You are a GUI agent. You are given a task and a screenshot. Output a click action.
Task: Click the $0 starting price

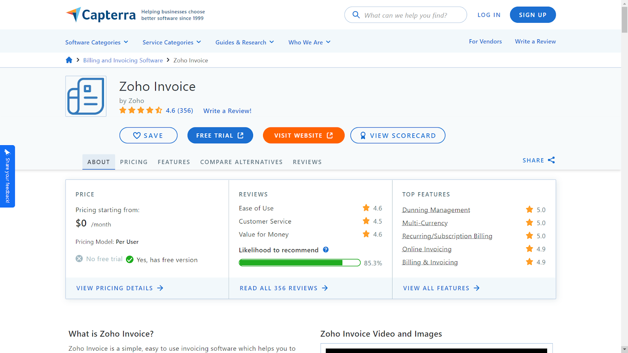pos(81,223)
